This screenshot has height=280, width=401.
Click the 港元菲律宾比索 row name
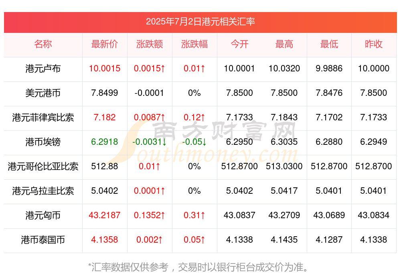[43, 118]
